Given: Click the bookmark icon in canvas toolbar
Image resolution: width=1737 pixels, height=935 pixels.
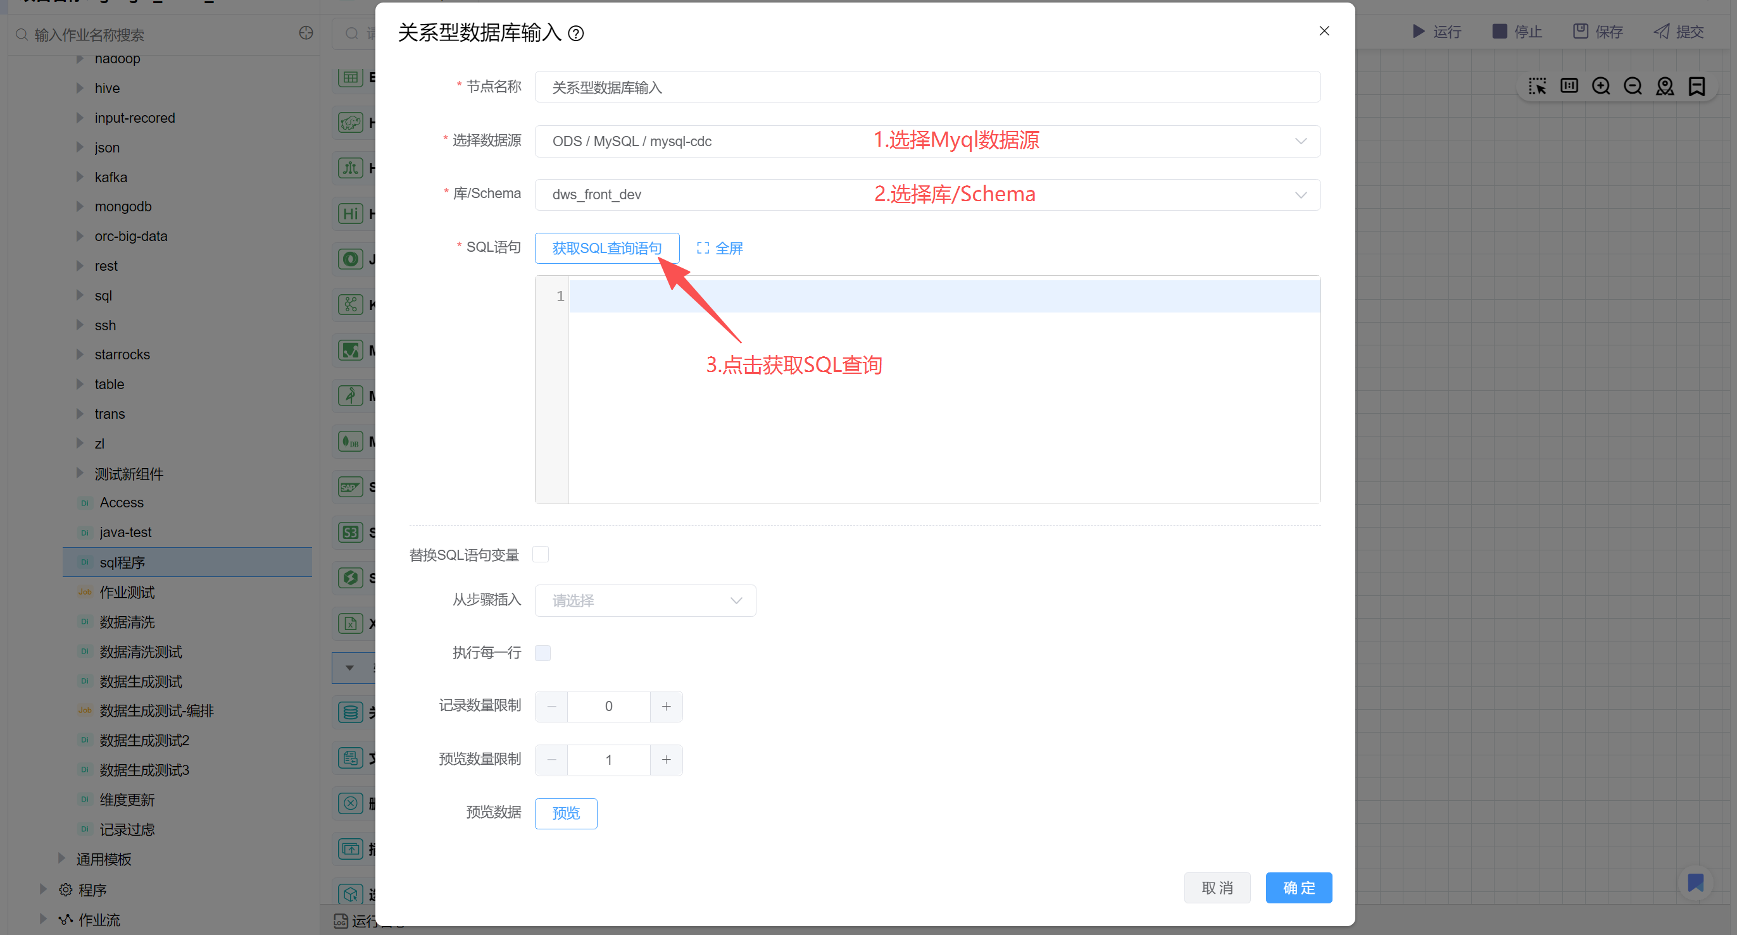Looking at the screenshot, I should pyautogui.click(x=1696, y=86).
